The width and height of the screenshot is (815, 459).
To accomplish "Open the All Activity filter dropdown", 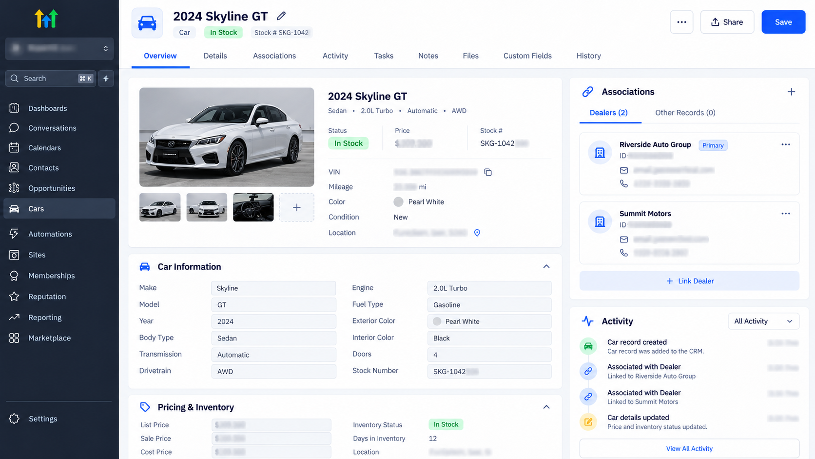I will tap(763, 321).
